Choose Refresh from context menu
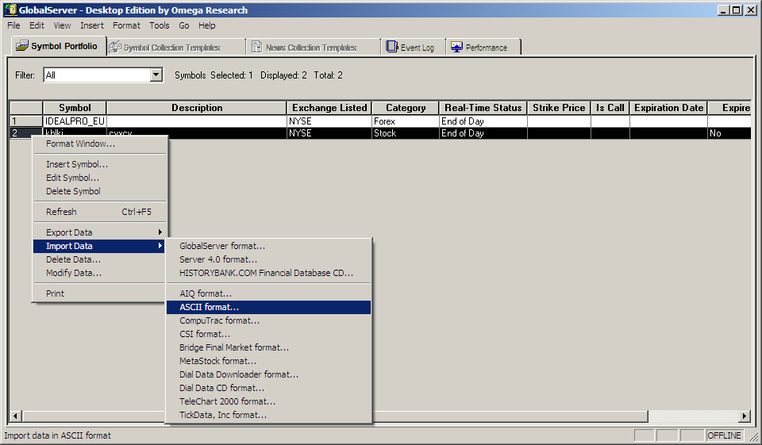Viewport: 762px width, 445px height. tap(100, 212)
